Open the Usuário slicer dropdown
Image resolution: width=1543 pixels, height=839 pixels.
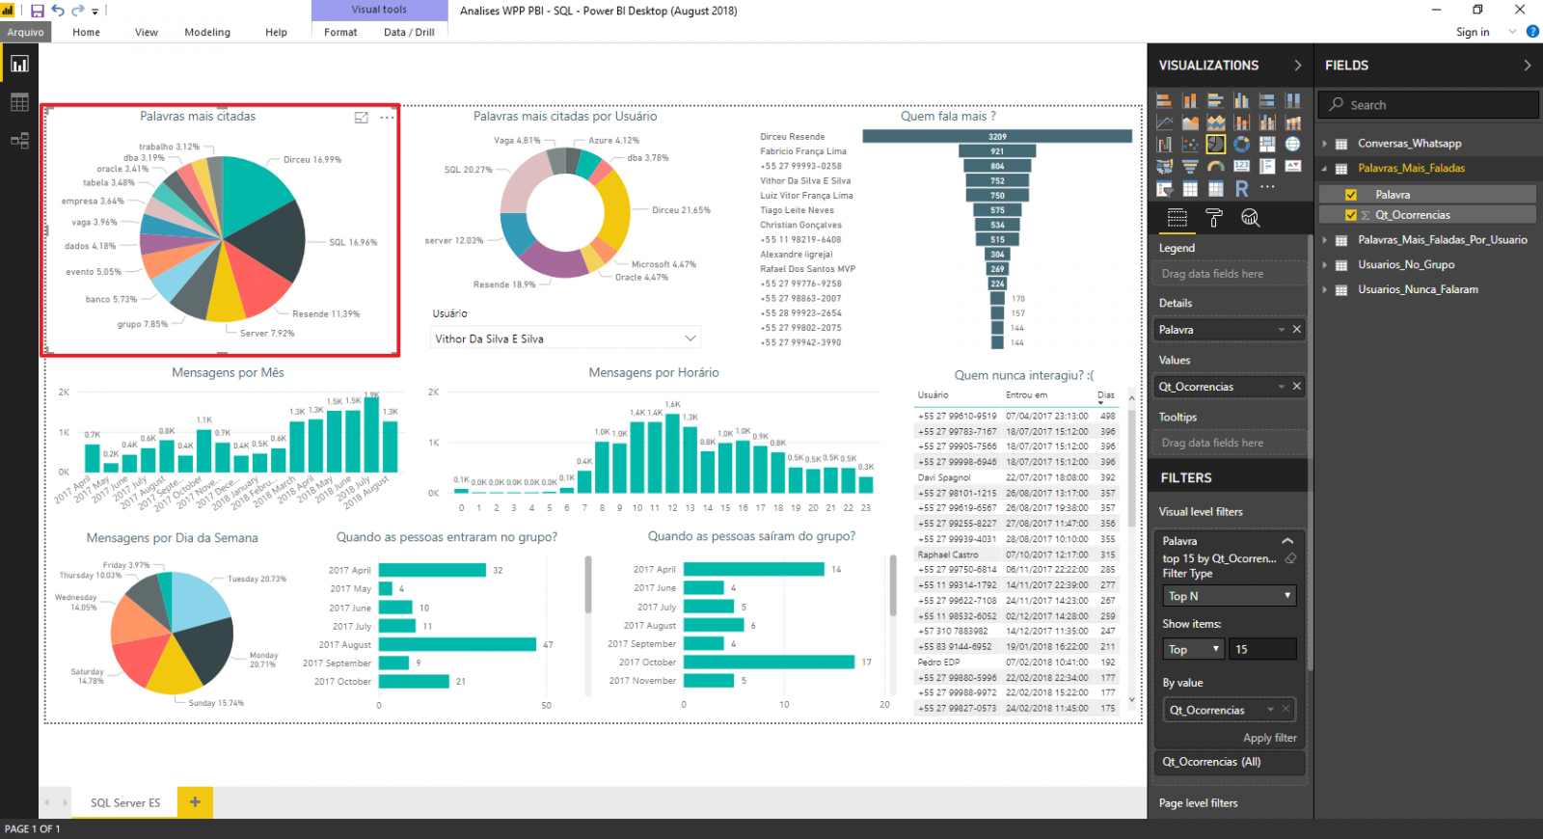(690, 338)
